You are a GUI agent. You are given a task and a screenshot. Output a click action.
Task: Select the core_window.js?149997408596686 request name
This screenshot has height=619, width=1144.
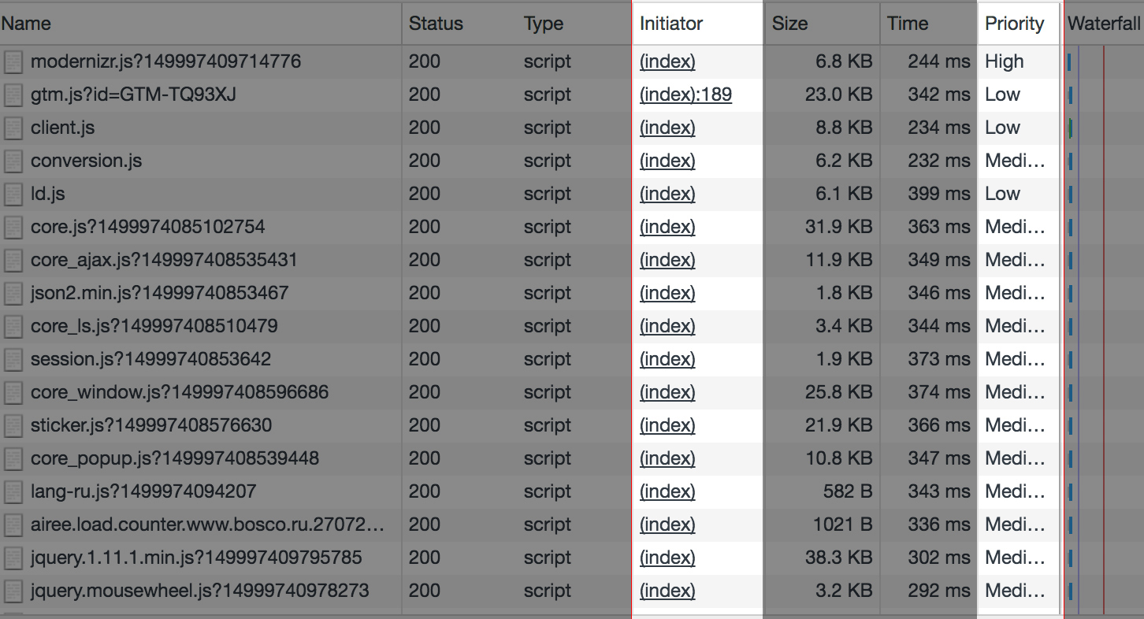pyautogui.click(x=180, y=392)
